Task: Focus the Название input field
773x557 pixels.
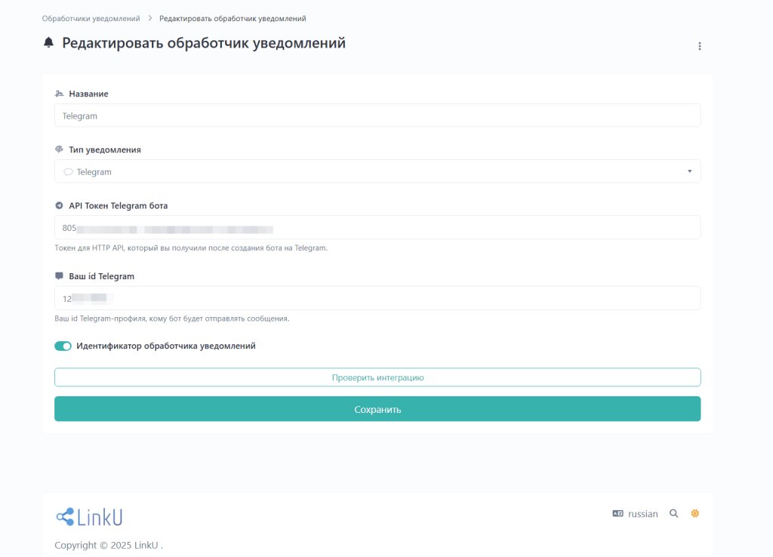Action: pyautogui.click(x=377, y=115)
